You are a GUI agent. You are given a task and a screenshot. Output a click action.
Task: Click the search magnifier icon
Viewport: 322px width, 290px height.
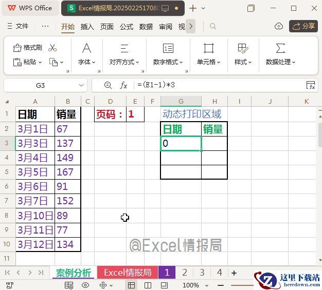[213, 26]
